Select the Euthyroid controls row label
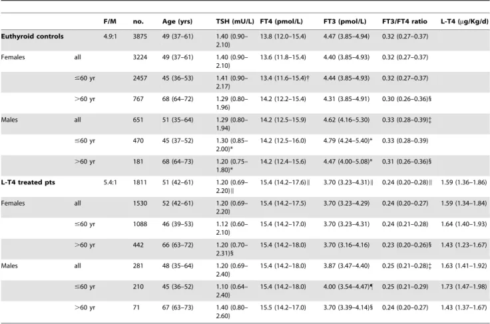The image size is (490, 324). (32, 37)
